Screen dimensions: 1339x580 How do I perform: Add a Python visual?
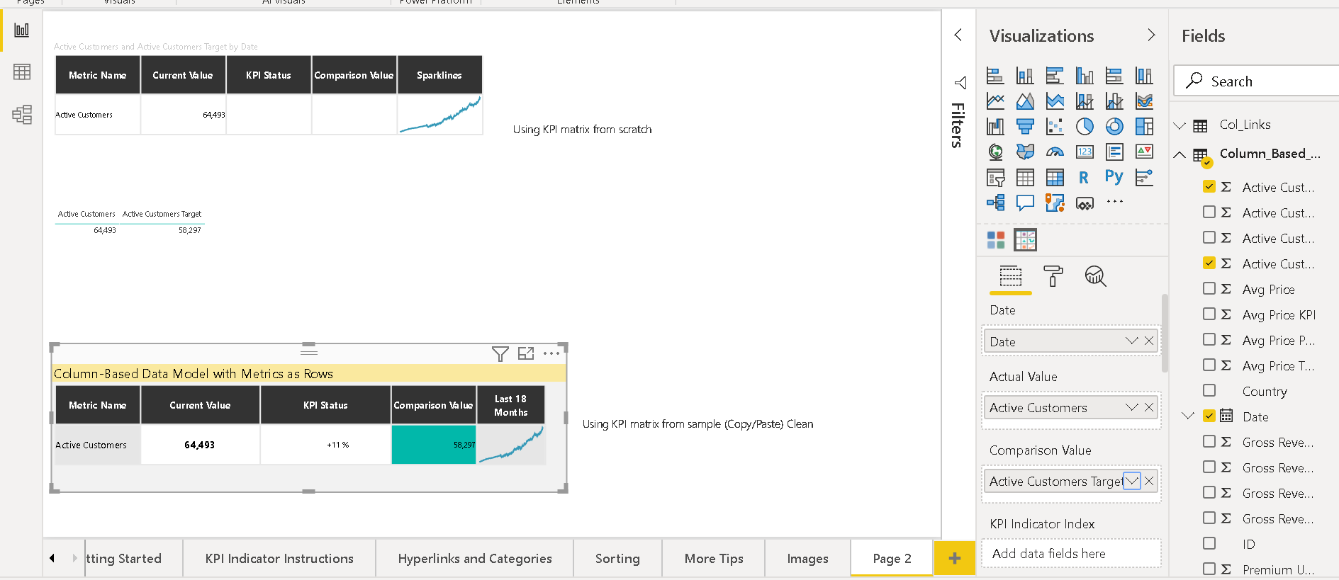[1114, 178]
